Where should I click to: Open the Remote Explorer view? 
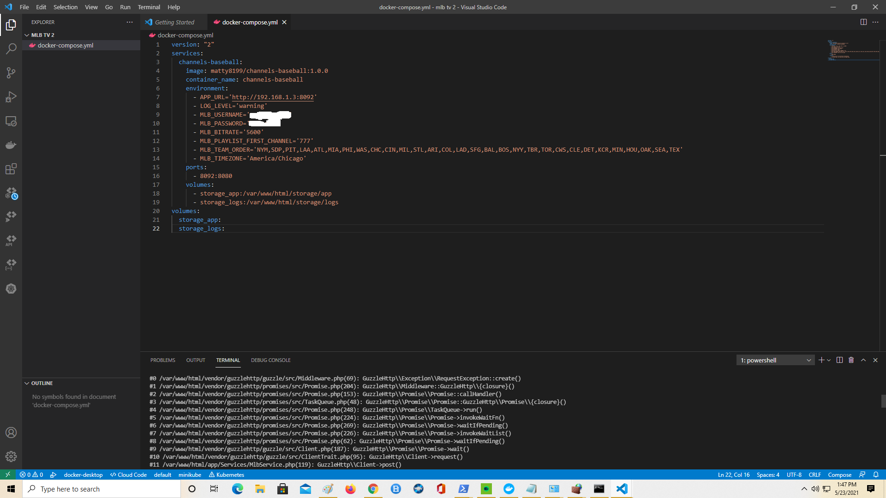point(11,121)
